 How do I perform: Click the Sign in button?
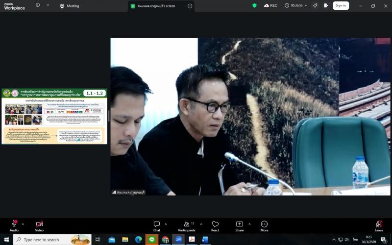coord(341,5)
